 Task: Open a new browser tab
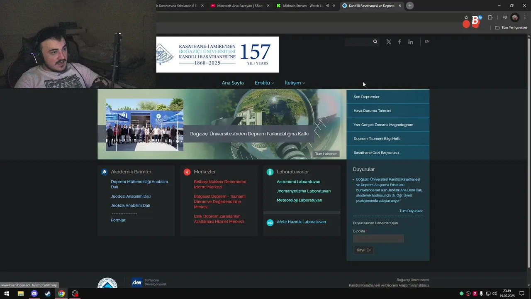(410, 5)
